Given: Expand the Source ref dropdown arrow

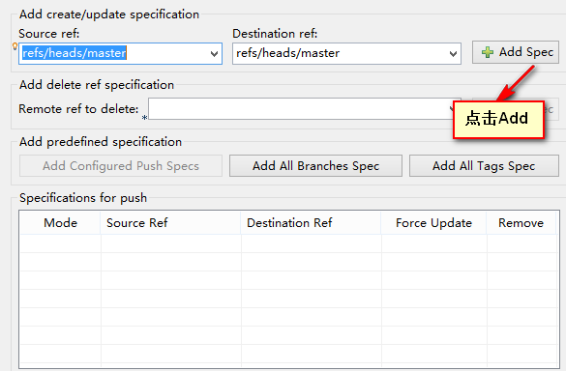Looking at the screenshot, I should [214, 54].
